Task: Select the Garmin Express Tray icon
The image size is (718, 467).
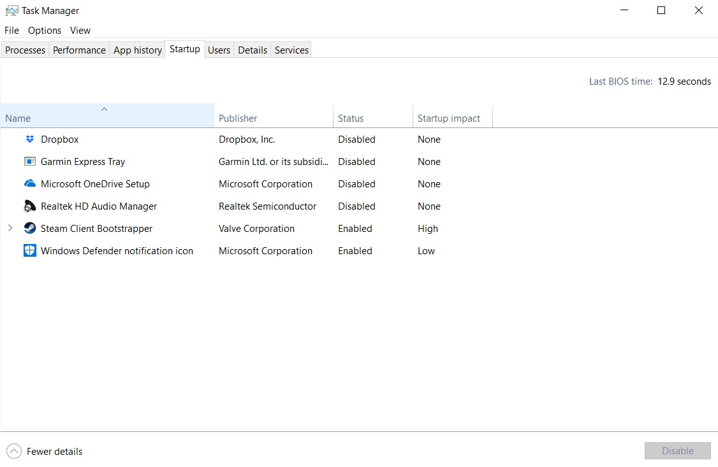Action: (x=30, y=161)
